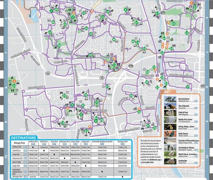Click the dublinarts.org web address
Screen dimensions: 213x180
tap(155, 160)
